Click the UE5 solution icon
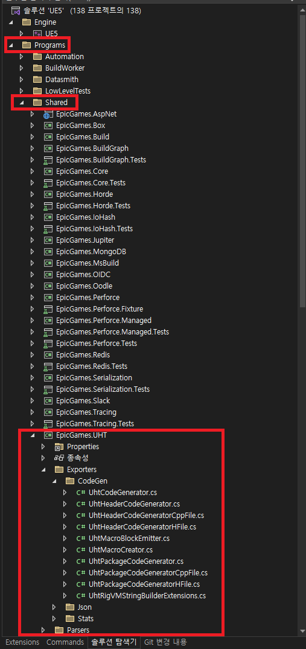Image resolution: width=306 pixels, height=649 pixels. 15,11
